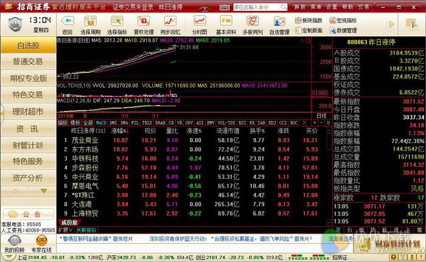Open 数据管理 data management
Image resolution: width=426 pixels, height=262 pixels.
(x=343, y=30)
